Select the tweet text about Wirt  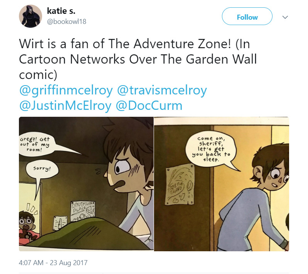[138, 59]
